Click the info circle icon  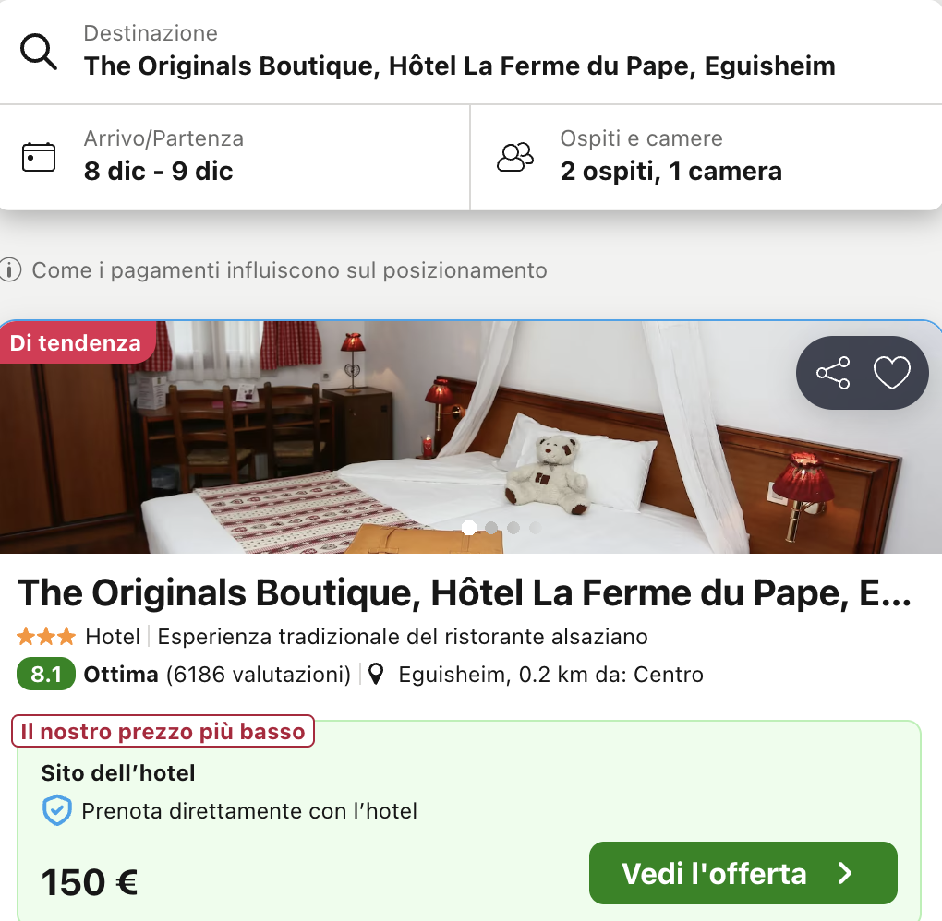coord(11,270)
